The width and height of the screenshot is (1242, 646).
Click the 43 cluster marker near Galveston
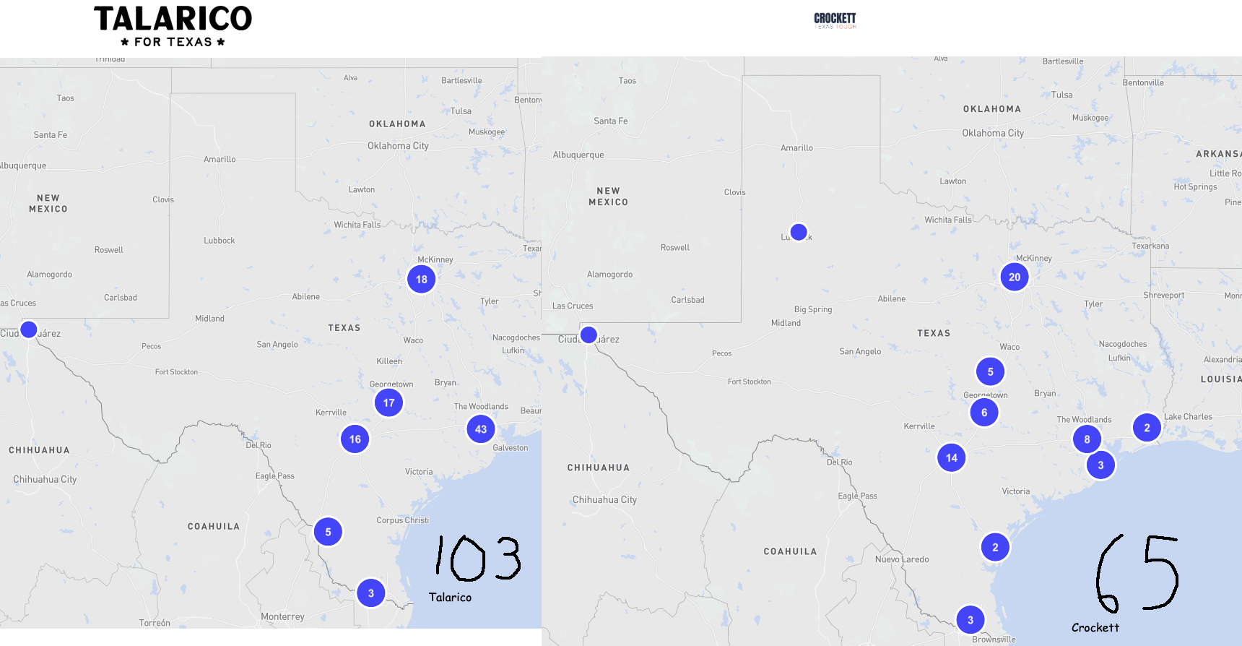point(481,429)
